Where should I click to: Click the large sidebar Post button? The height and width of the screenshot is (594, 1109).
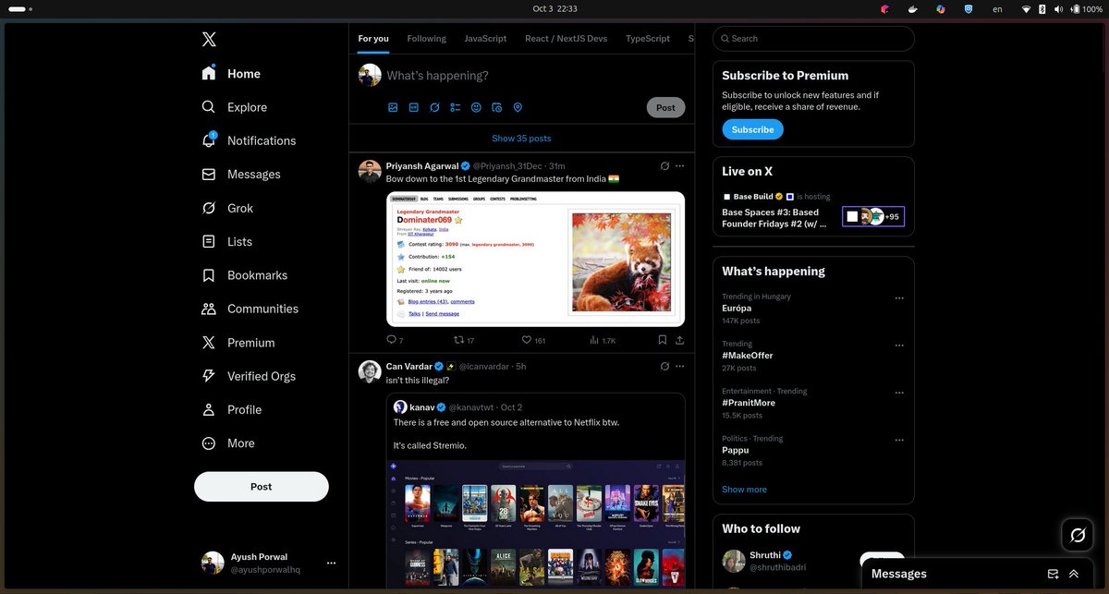pyautogui.click(x=262, y=487)
